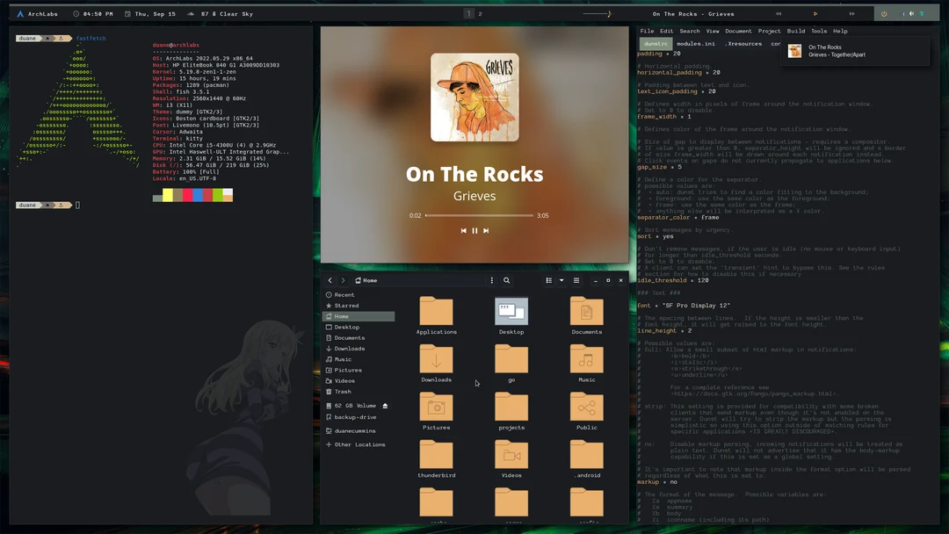
Task: Toggle list view in file manager
Action: 549,280
